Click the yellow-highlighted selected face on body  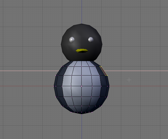[103, 71]
